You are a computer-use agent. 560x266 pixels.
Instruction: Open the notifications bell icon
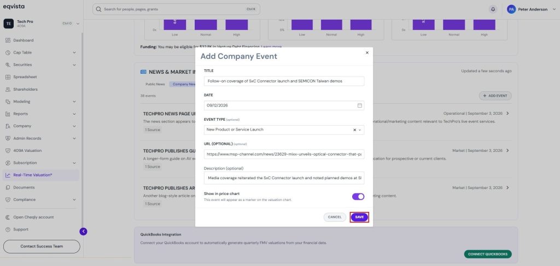point(493,9)
